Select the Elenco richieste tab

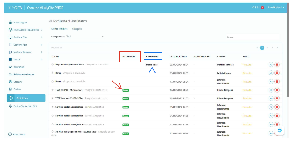point(59,29)
